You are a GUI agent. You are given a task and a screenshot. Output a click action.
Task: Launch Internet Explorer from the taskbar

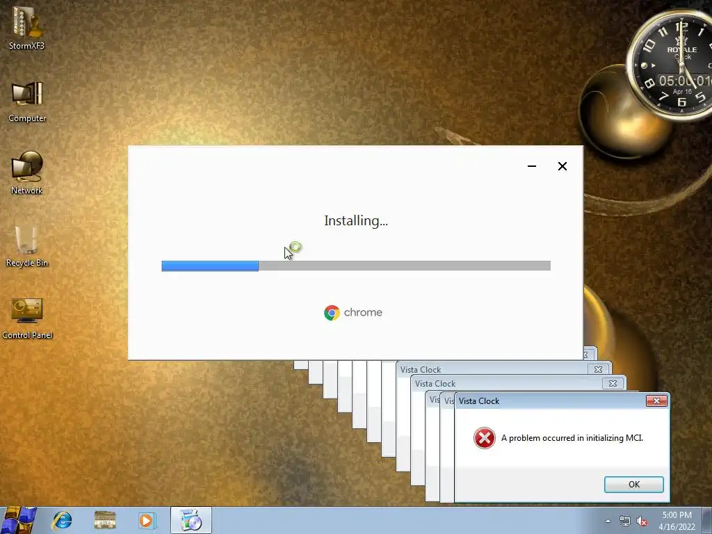tap(62, 520)
